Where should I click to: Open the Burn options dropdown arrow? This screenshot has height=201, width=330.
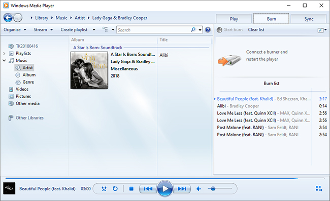tap(325, 30)
